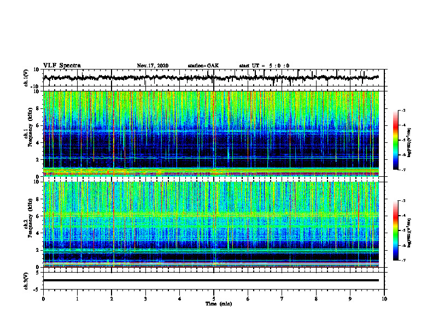The height and width of the screenshot is (335, 433).
Task: Click time axis tick label '8'
Action: pyautogui.click(x=316, y=299)
